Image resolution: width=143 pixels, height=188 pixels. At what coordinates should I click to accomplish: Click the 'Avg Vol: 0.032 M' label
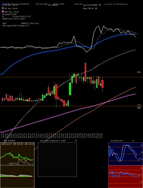tap(92, 5)
